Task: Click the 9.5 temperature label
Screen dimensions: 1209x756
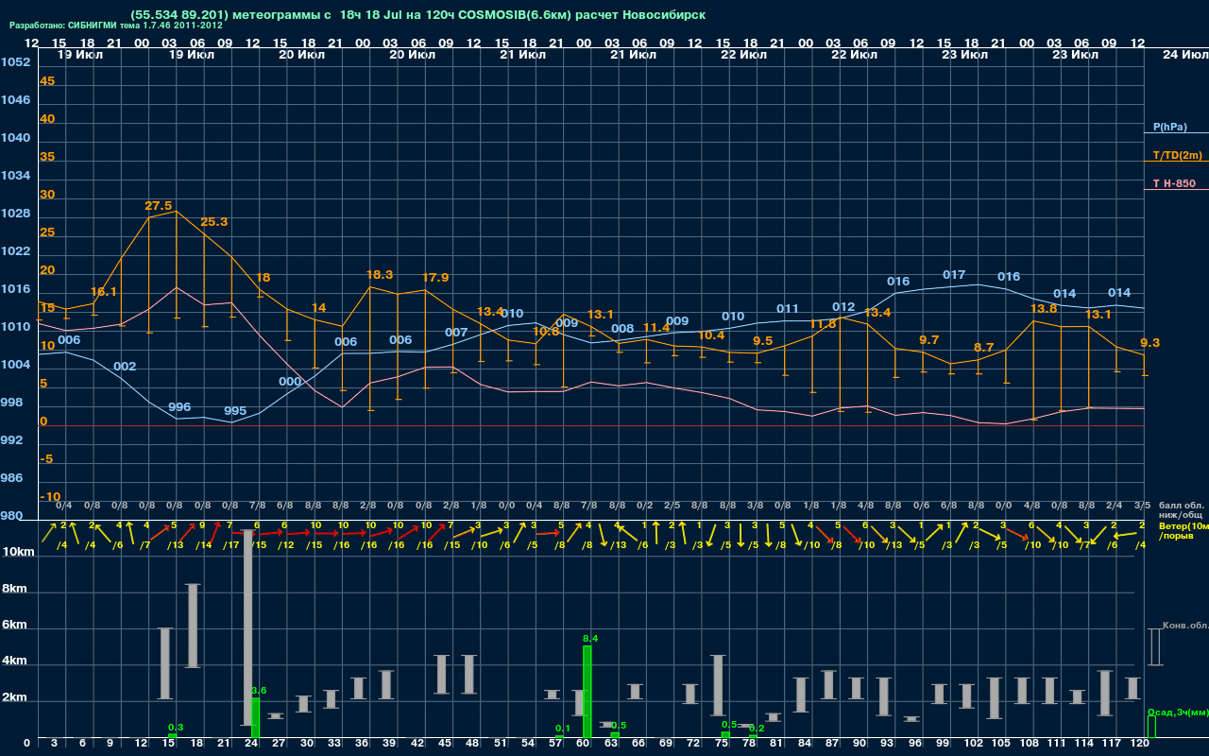Action: click(x=763, y=341)
